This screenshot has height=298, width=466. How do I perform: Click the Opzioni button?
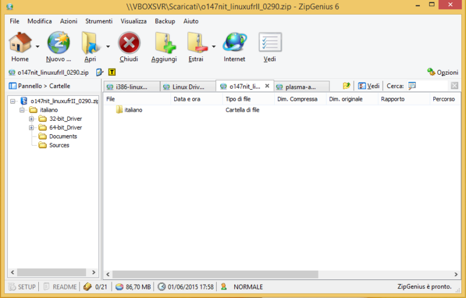[x=442, y=72]
